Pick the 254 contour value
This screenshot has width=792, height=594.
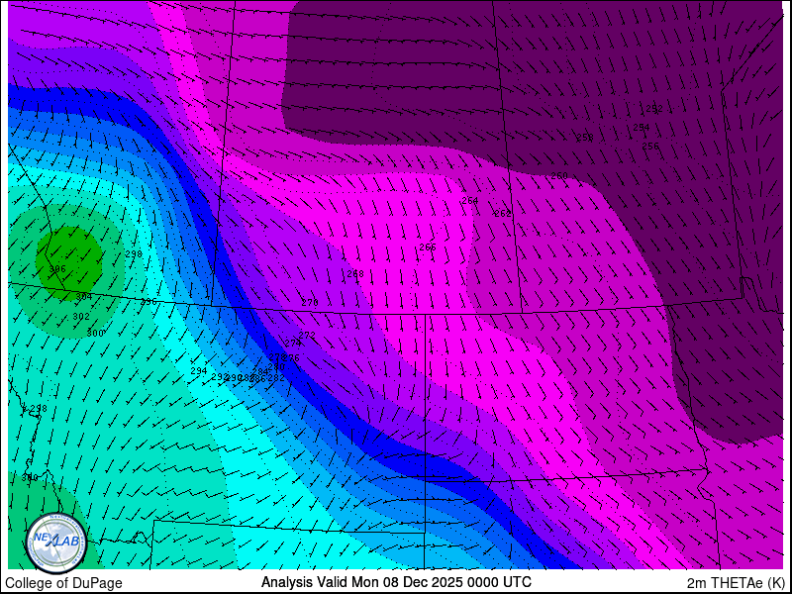[642, 128]
